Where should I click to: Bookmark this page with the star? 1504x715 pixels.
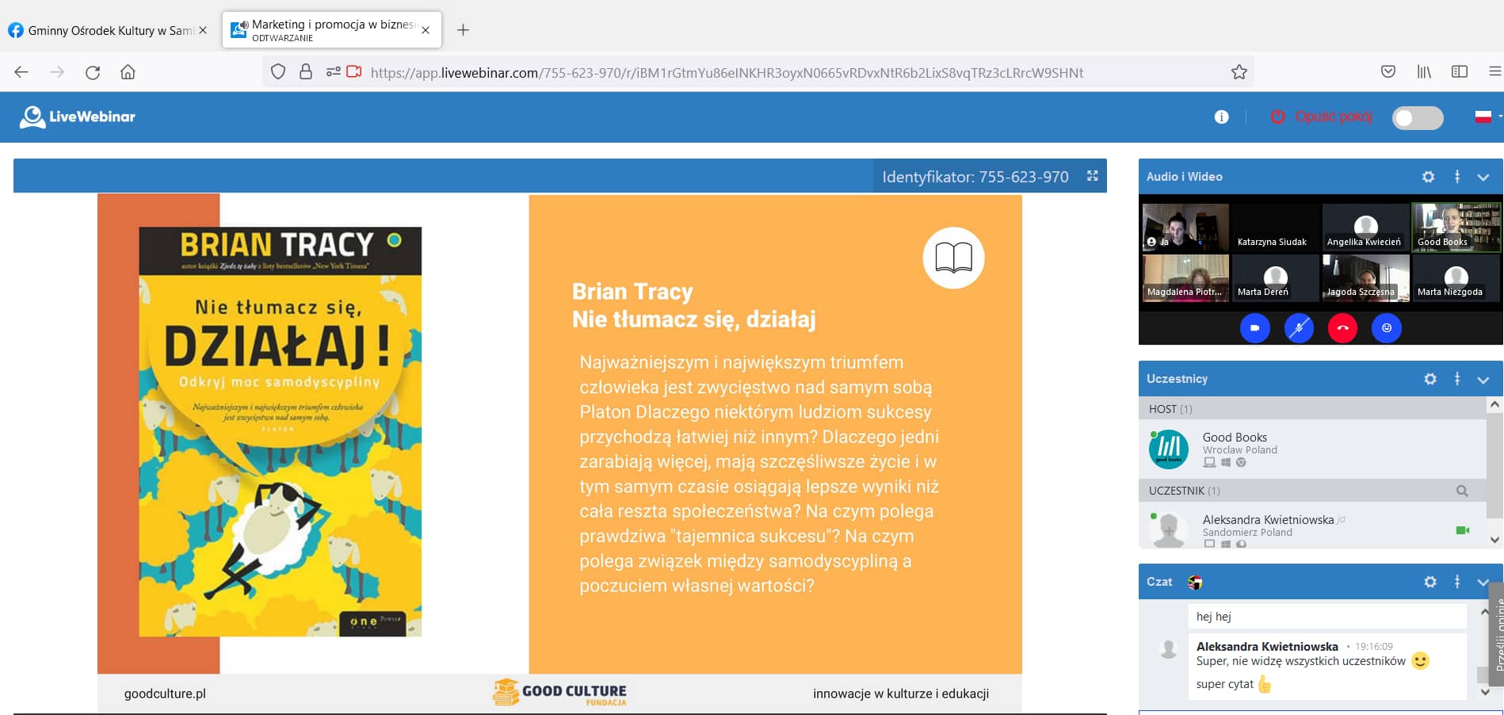(x=1239, y=72)
